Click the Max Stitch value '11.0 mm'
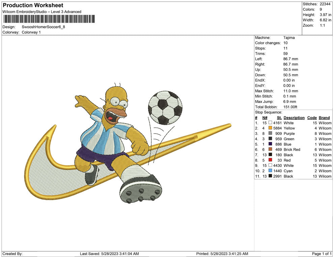Screen dimensions: 334x257 tap(291, 91)
